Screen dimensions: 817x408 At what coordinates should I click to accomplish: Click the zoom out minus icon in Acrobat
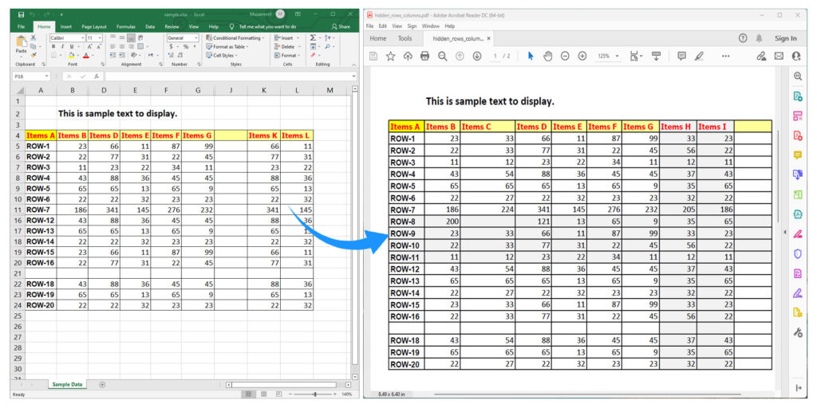point(565,56)
